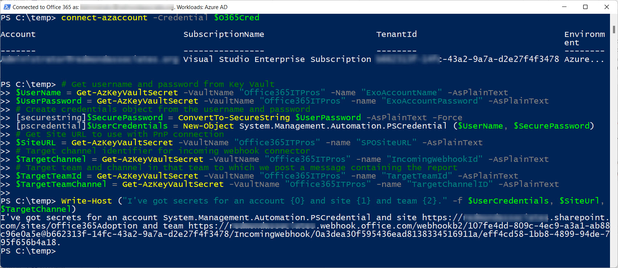
Task: Click comment '# Get Site URL to use with PnP connection'
Action: coord(120,134)
